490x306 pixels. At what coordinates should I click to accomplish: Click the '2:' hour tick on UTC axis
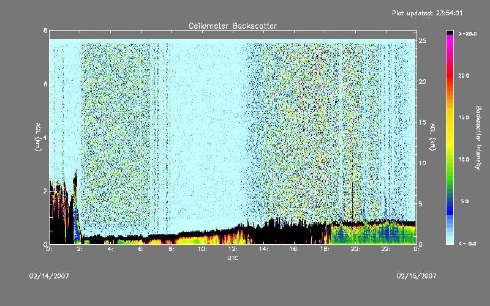pyautogui.click(x=80, y=249)
